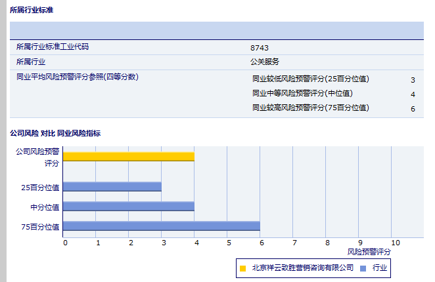Viewport: 435px width, 282px height.
Task: Select the 同业较低风险预警评分(25百分位值) label
Action: [311, 79]
